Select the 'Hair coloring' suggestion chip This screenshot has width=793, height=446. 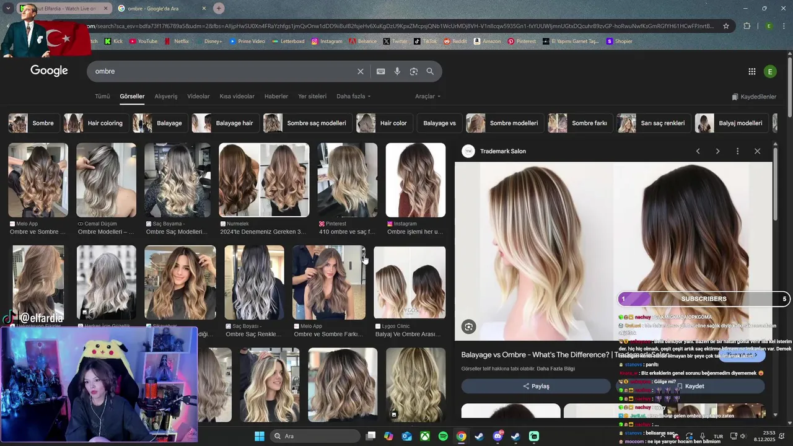pos(97,123)
